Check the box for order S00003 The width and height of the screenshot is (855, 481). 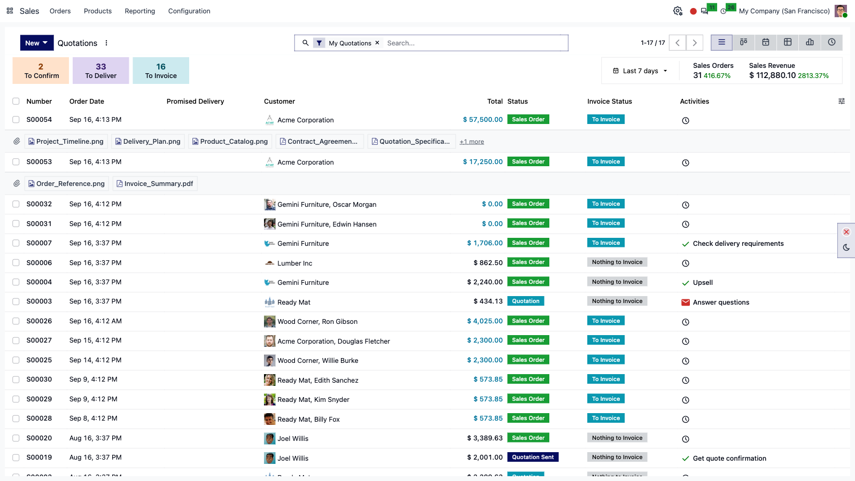click(16, 301)
